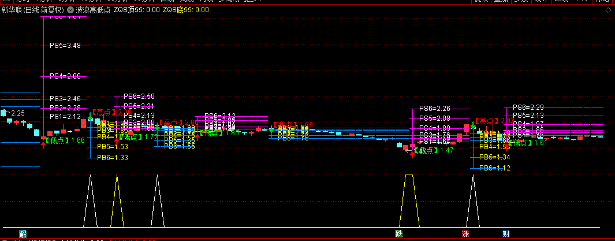Select the PB5=1.34 level label
615x241 pixels.
click(494, 157)
